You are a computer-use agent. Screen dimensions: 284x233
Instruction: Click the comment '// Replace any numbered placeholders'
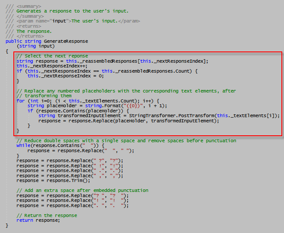click(126, 91)
